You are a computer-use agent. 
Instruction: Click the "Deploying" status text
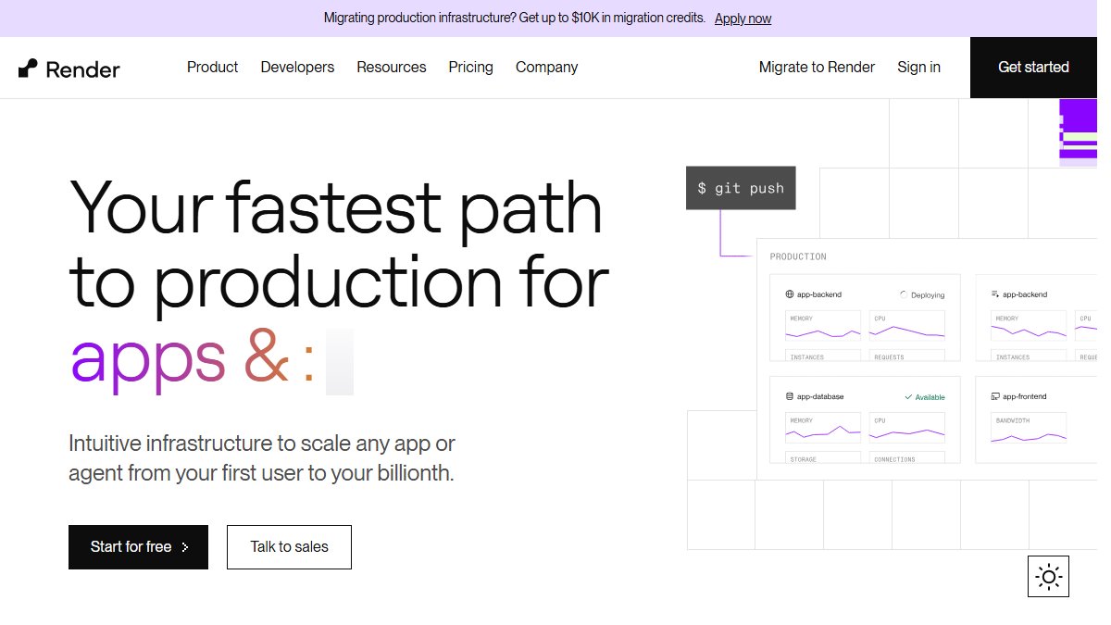[928, 295]
